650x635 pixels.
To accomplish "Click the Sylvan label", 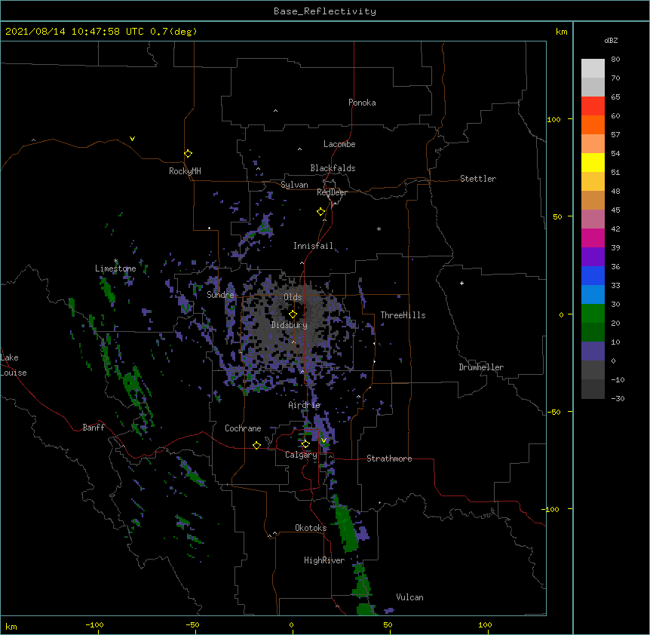I will (294, 185).
